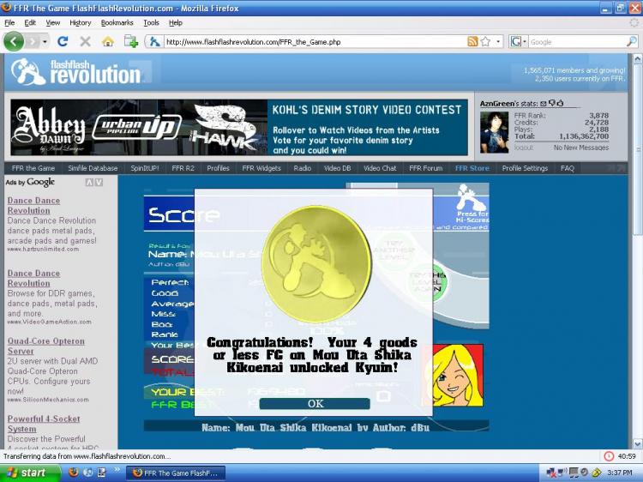Expand the address bar URL history dropdown
The image size is (643, 482).
pyautogui.click(x=499, y=41)
